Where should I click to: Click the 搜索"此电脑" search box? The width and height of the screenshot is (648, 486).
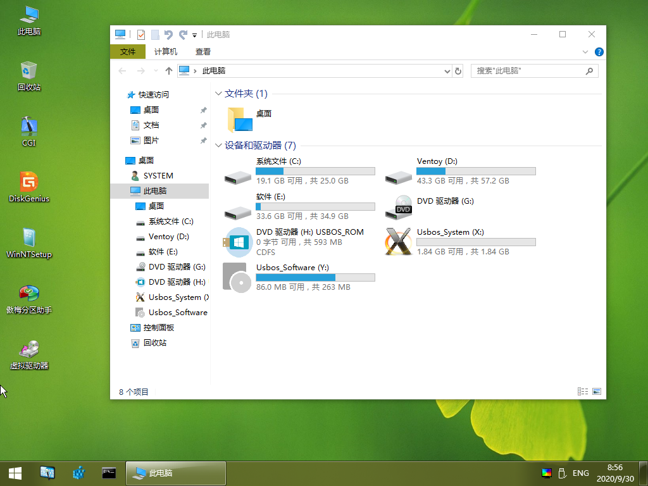click(528, 71)
